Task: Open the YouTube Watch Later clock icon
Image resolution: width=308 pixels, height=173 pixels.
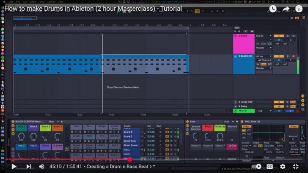Action: click(x=272, y=9)
